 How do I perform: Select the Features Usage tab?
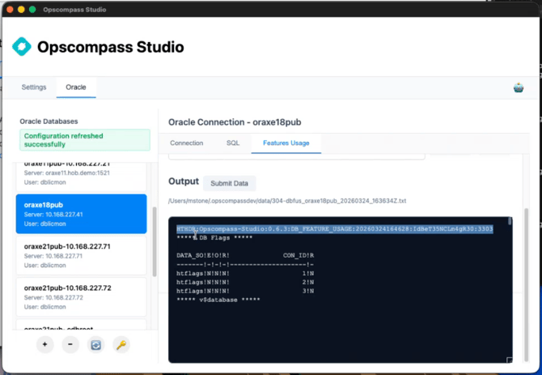tap(286, 143)
